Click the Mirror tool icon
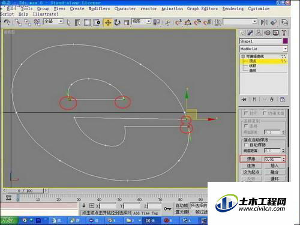300x225 pixels. (x=264, y=22)
